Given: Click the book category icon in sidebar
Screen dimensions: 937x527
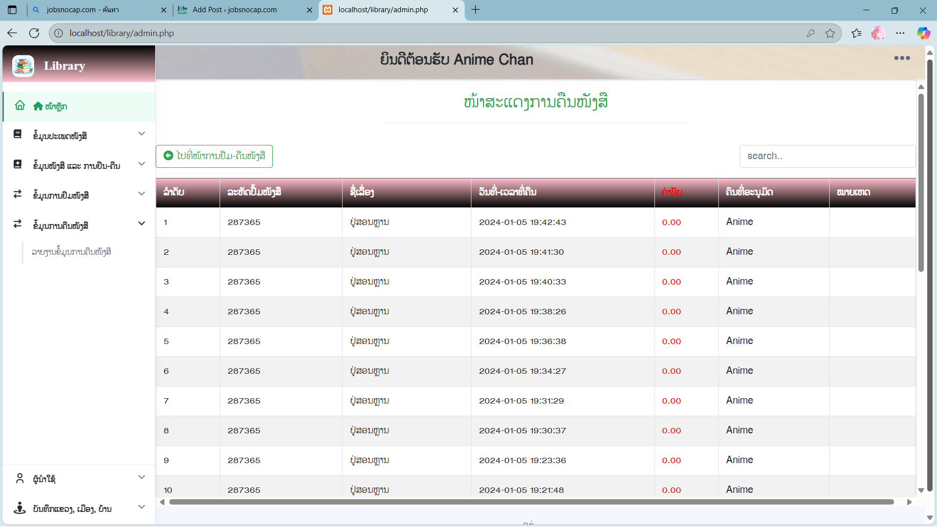Looking at the screenshot, I should pyautogui.click(x=18, y=134).
